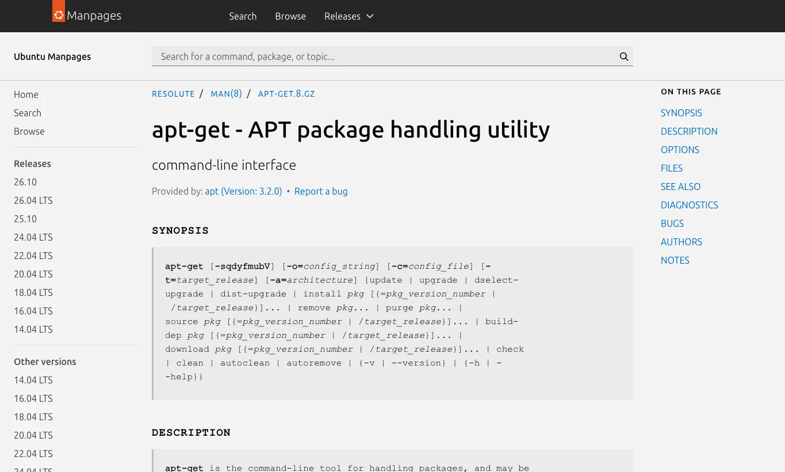Click the RESOLUTE breadcrumb link
Screen dimensions: 785x472
[x=173, y=94]
